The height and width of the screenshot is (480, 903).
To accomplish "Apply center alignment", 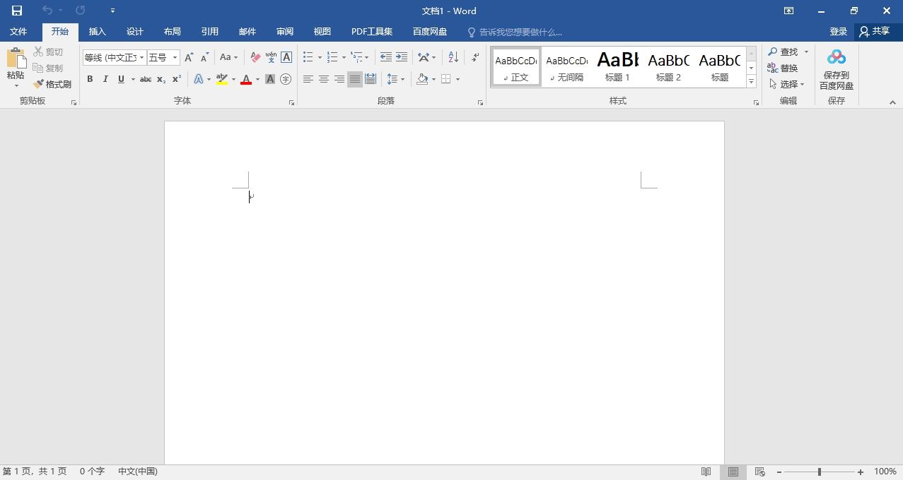I will [323, 78].
